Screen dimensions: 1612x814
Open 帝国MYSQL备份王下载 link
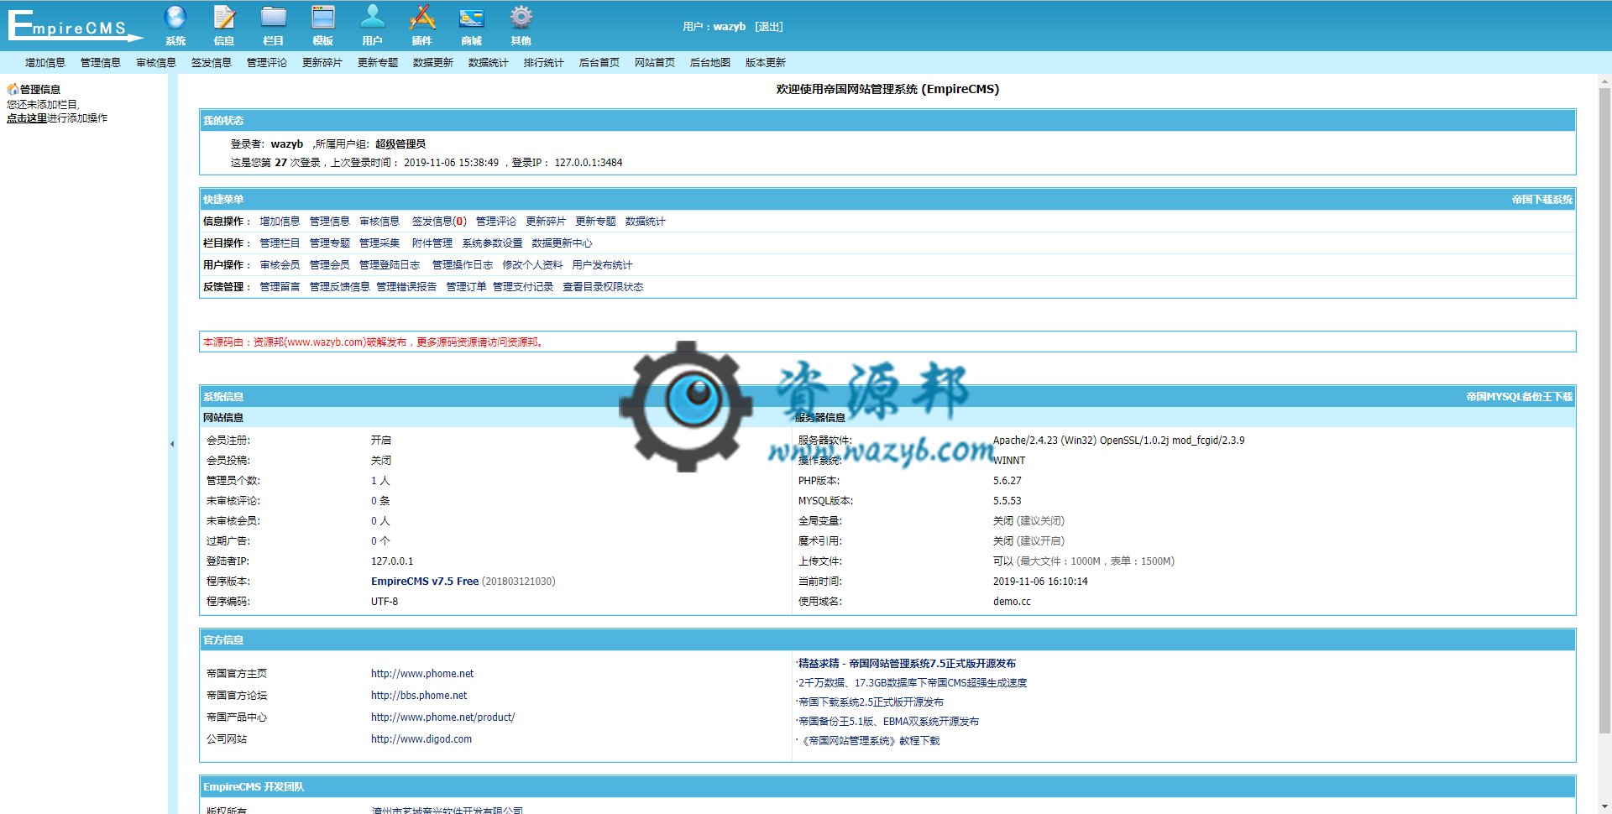[x=1519, y=397]
